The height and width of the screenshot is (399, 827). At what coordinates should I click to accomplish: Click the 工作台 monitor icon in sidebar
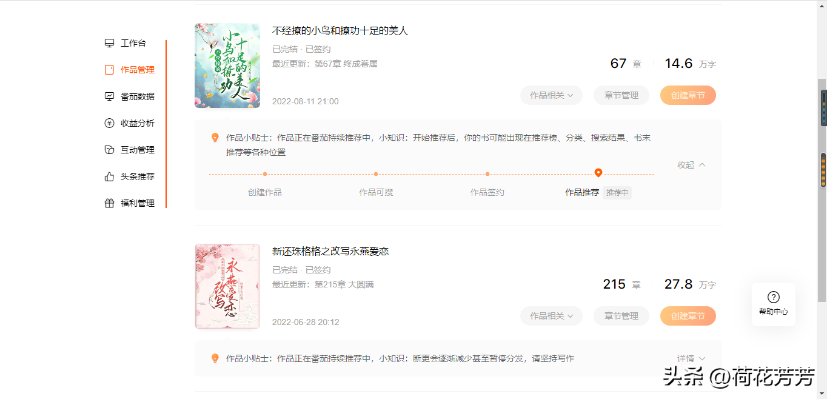pyautogui.click(x=109, y=43)
